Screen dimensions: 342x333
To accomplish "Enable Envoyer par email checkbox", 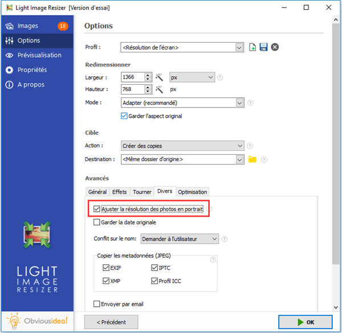I will point(97,304).
